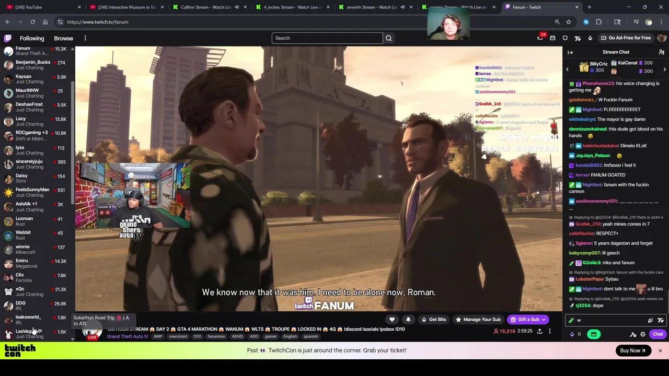669x376 pixels.
Task: Open the Whispers envelope icon
Action: tap(552, 38)
